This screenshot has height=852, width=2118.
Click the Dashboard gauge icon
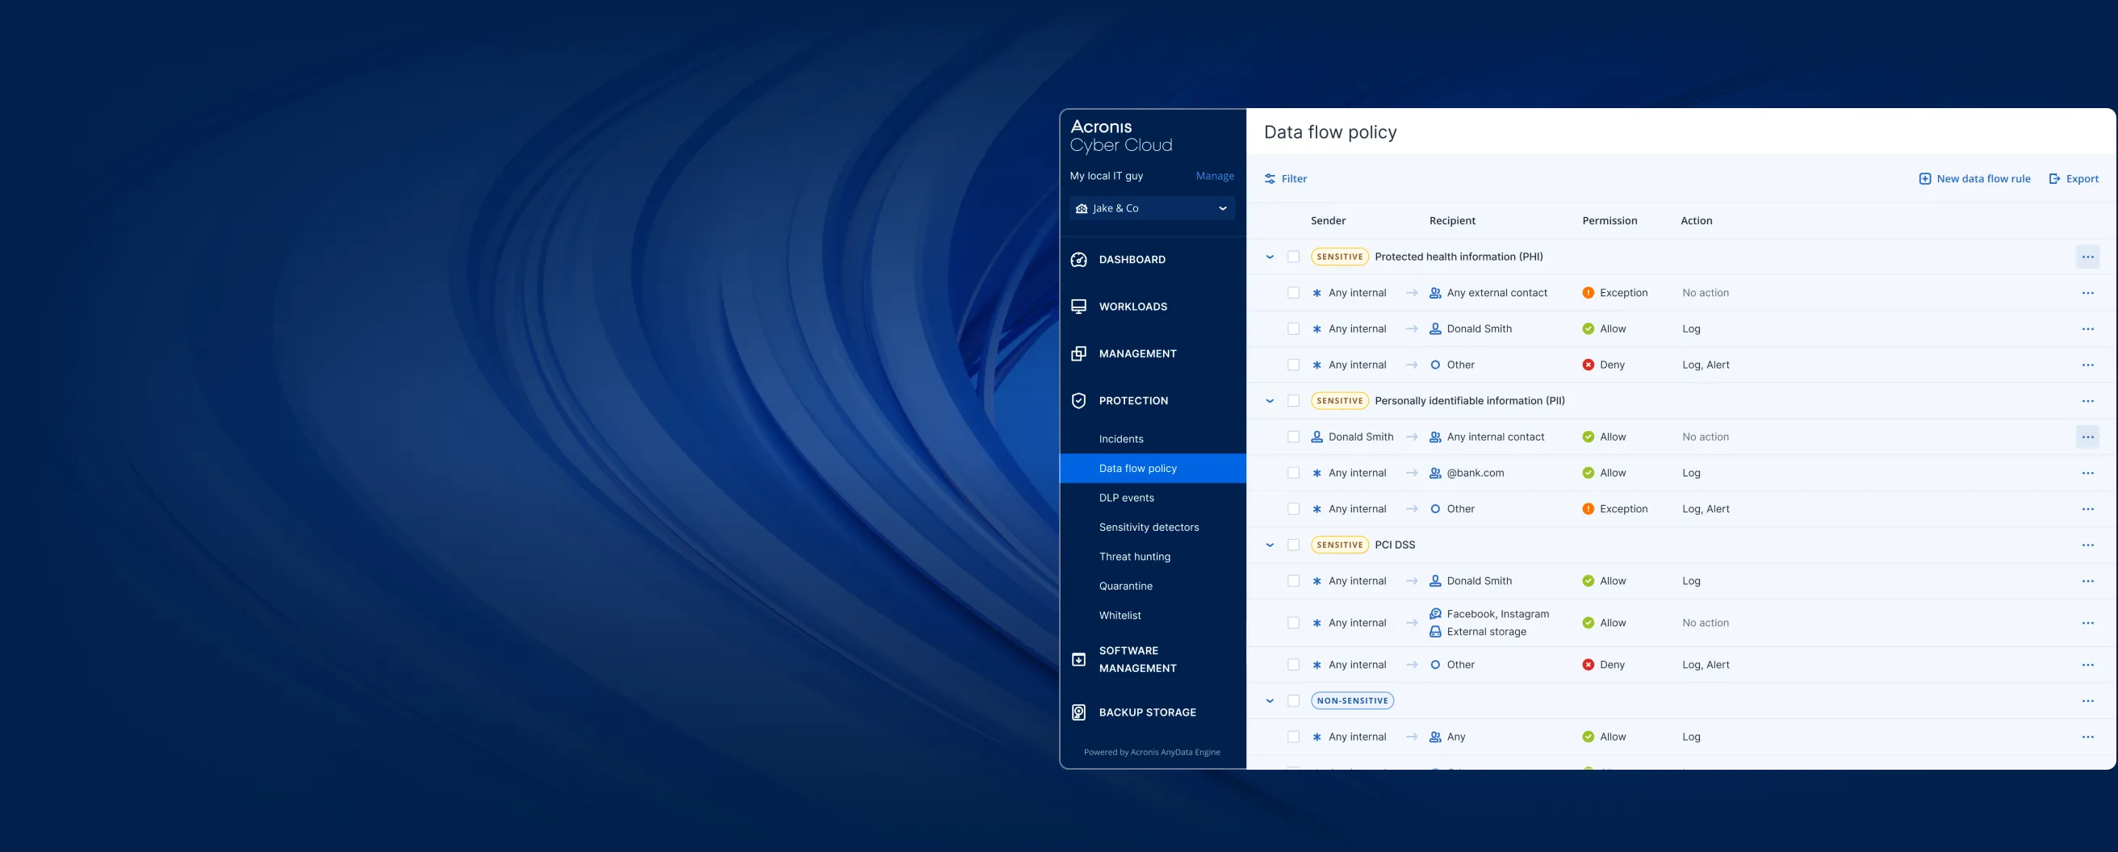1078,260
